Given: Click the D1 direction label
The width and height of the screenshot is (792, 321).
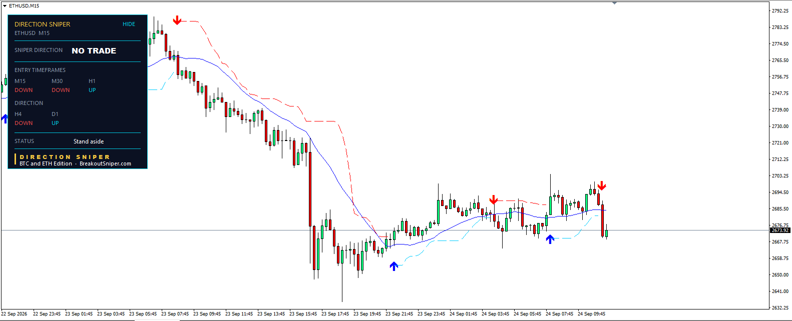Looking at the screenshot, I should pyautogui.click(x=55, y=114).
